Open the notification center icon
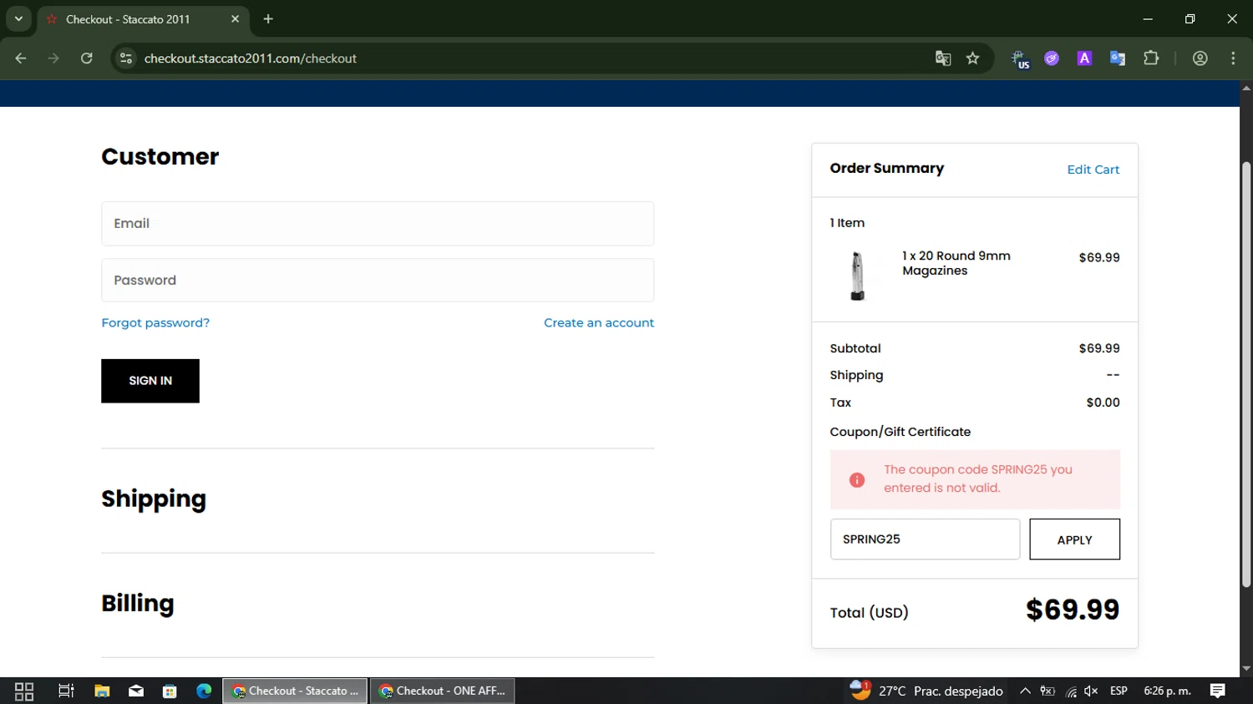The height and width of the screenshot is (704, 1253). pyautogui.click(x=1218, y=691)
